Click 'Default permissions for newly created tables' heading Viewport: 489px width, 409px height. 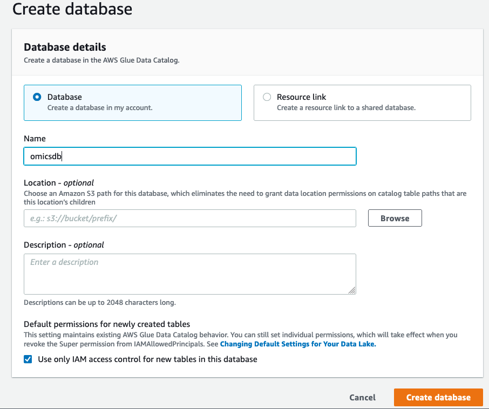coord(107,324)
